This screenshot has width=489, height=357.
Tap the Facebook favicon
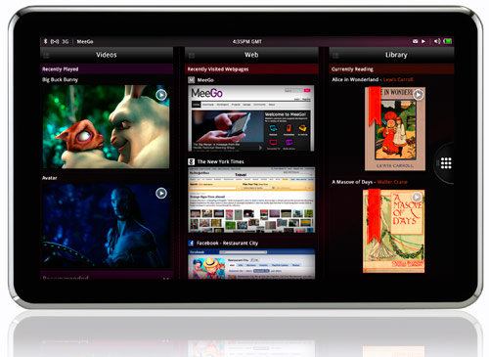point(192,243)
